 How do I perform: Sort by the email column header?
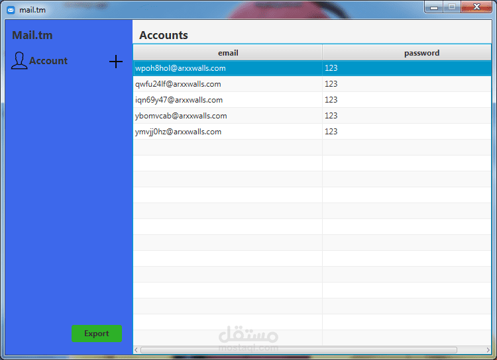click(x=228, y=52)
